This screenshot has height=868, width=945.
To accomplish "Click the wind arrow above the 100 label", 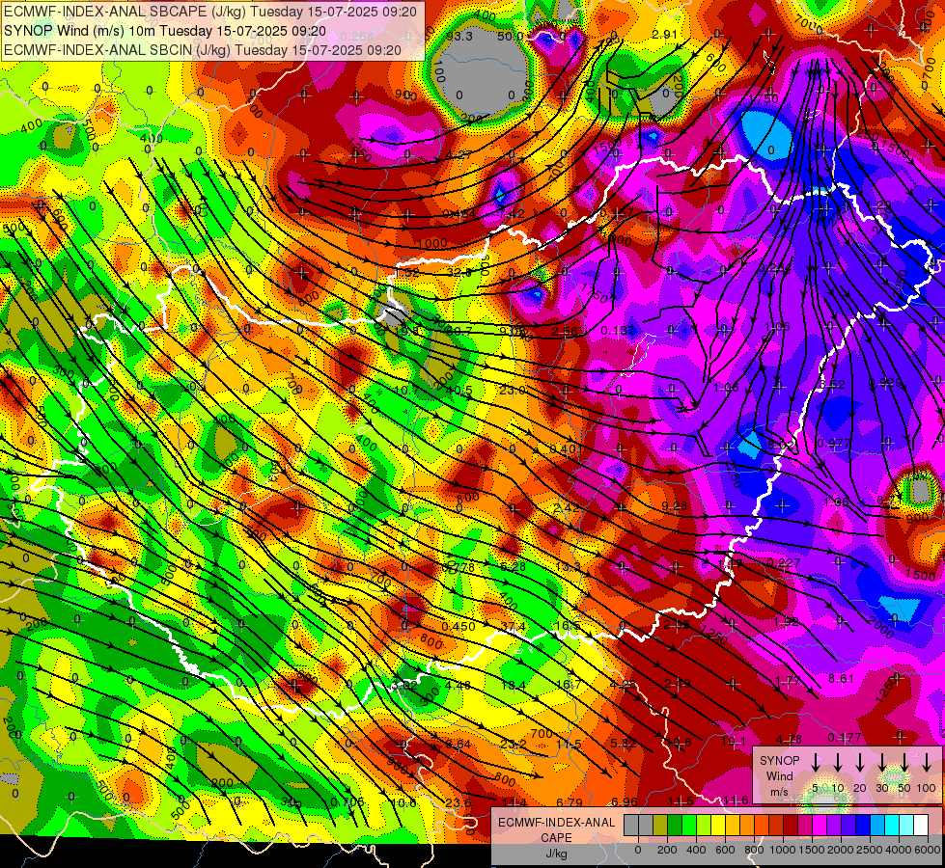I will coord(927,762).
